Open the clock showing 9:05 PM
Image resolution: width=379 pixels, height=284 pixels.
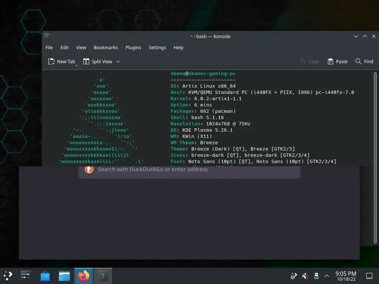click(346, 276)
